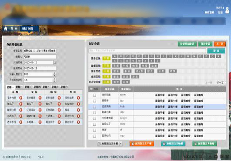Click the orange batch add-to-lunch button at bottom
The height and width of the screenshot is (161, 231).
click(142, 144)
